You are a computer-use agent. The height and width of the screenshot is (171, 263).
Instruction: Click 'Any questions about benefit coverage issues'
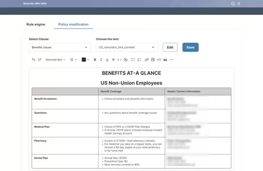click(131, 113)
